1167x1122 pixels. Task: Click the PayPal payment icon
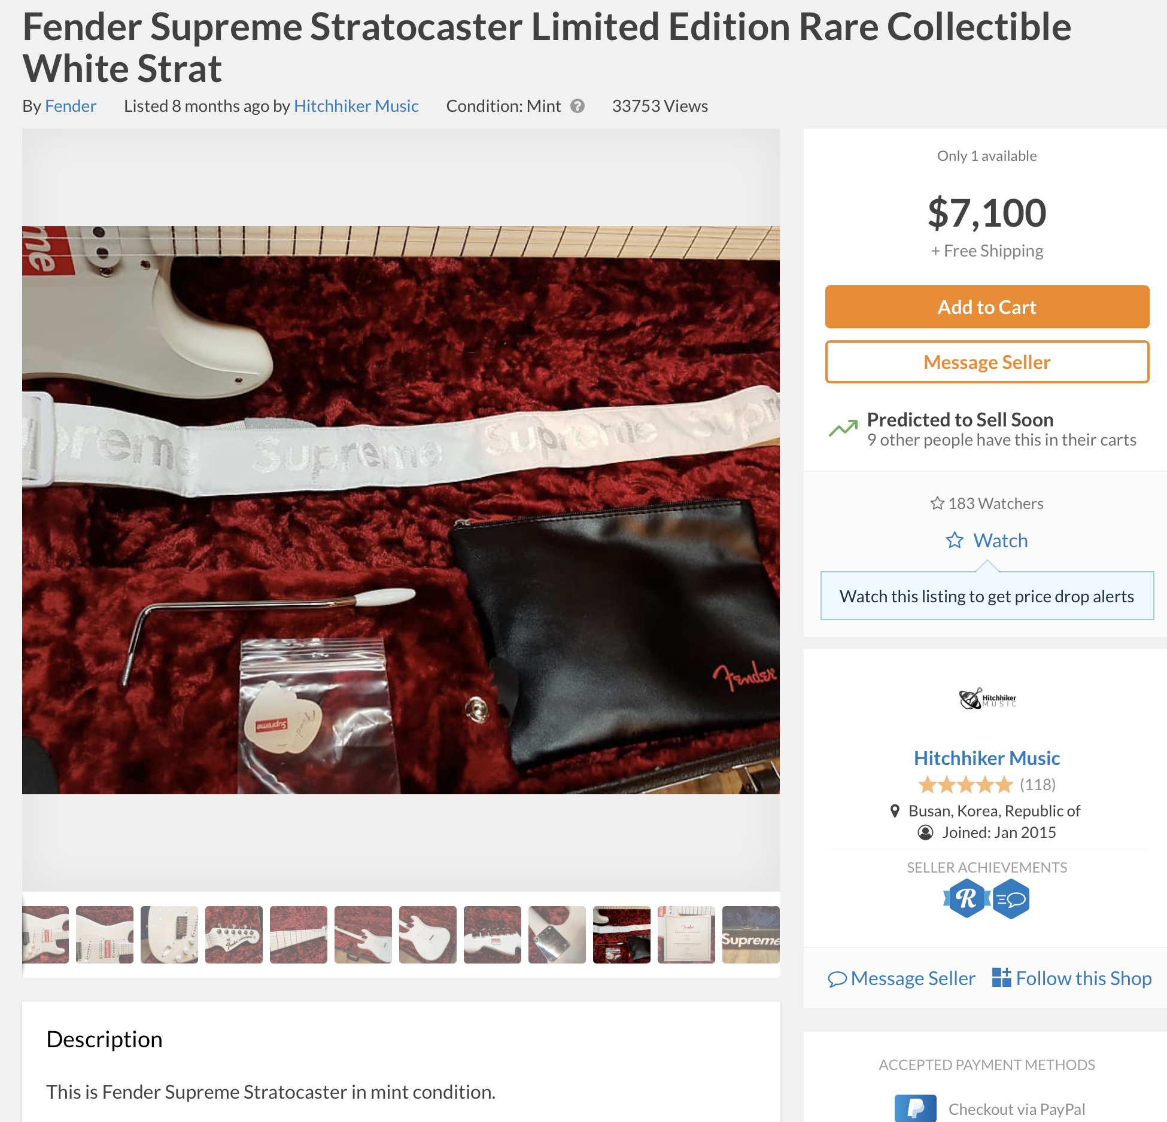click(915, 1108)
